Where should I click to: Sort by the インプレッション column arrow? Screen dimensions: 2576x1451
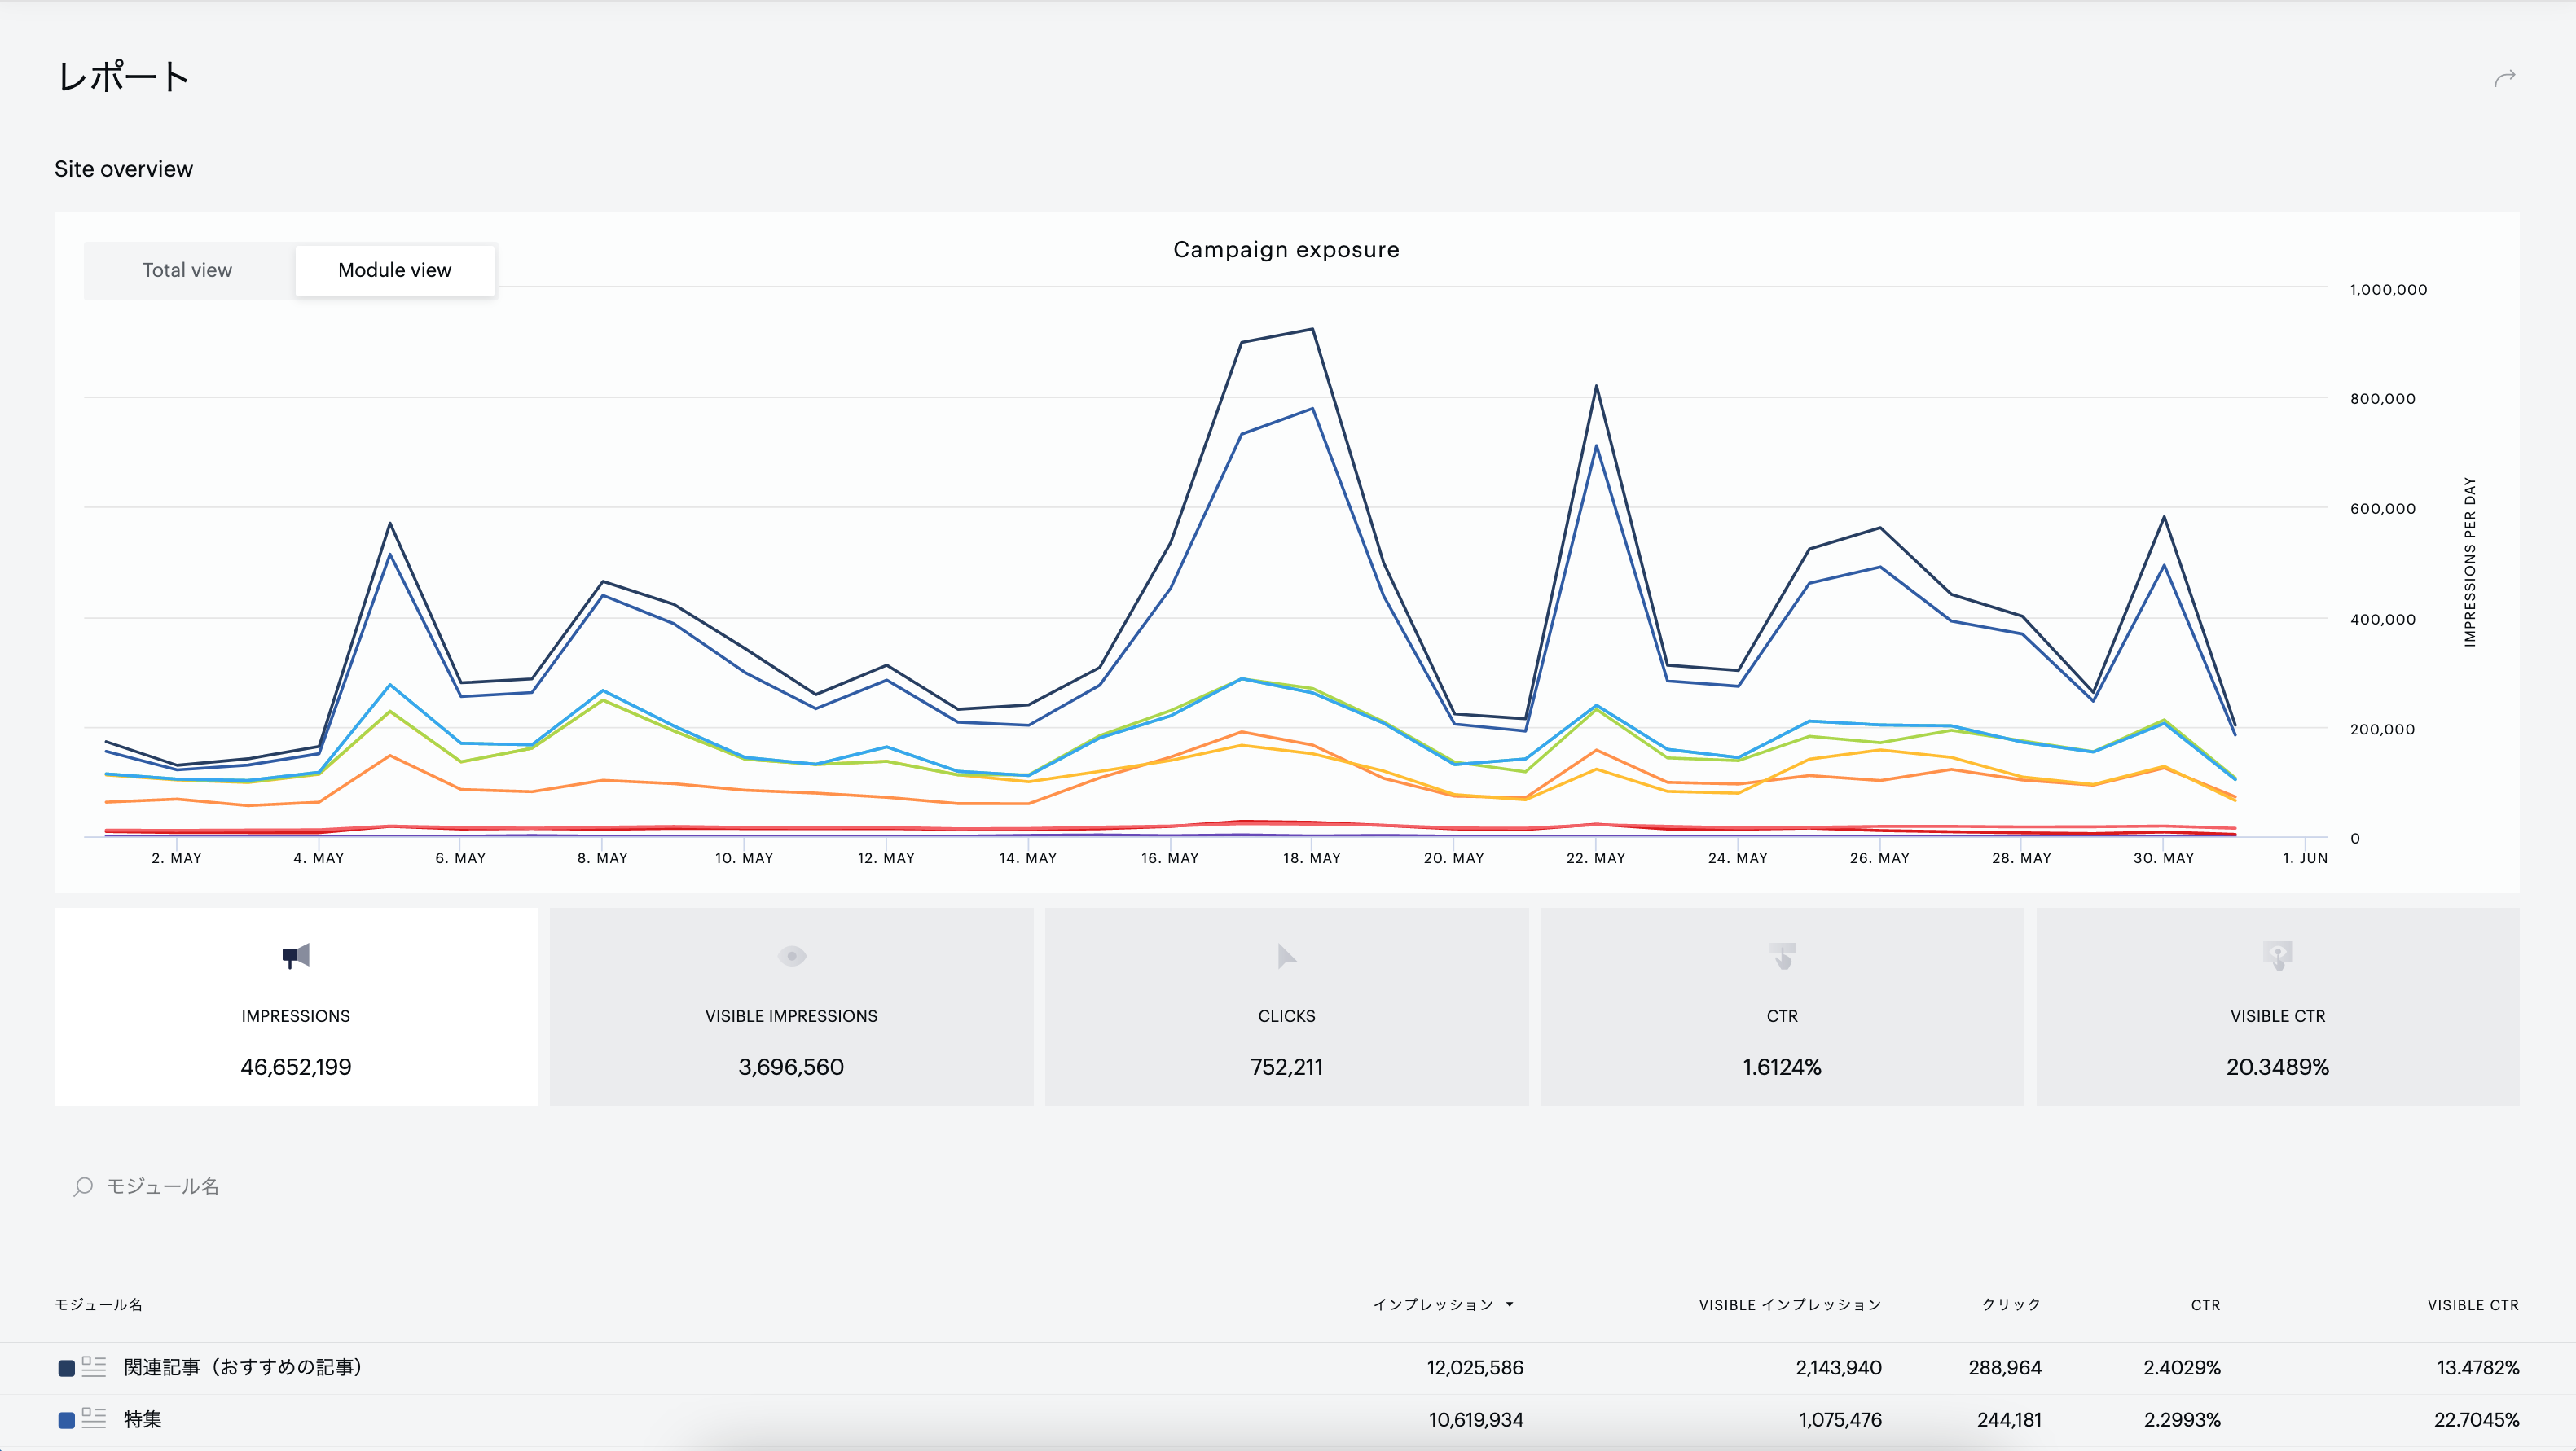[x=1509, y=1304]
